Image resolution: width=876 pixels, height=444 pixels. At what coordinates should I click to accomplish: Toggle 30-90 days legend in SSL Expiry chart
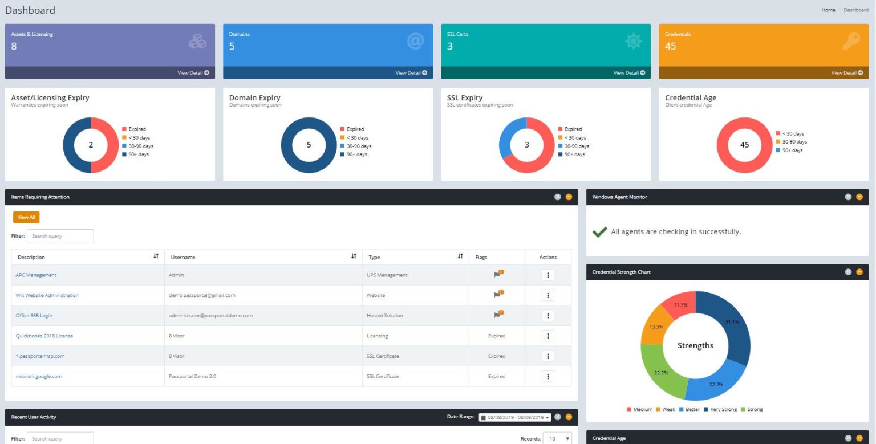tap(573, 146)
